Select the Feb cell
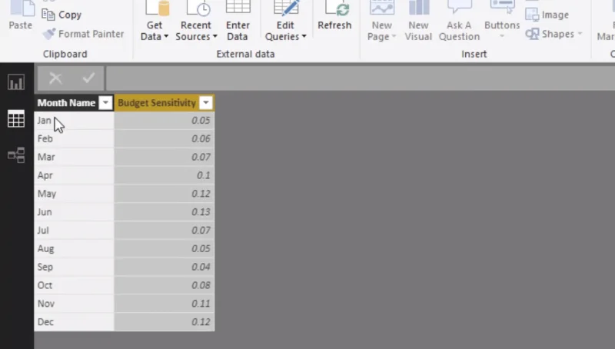Screen dimensions: 615x349 click(74, 138)
